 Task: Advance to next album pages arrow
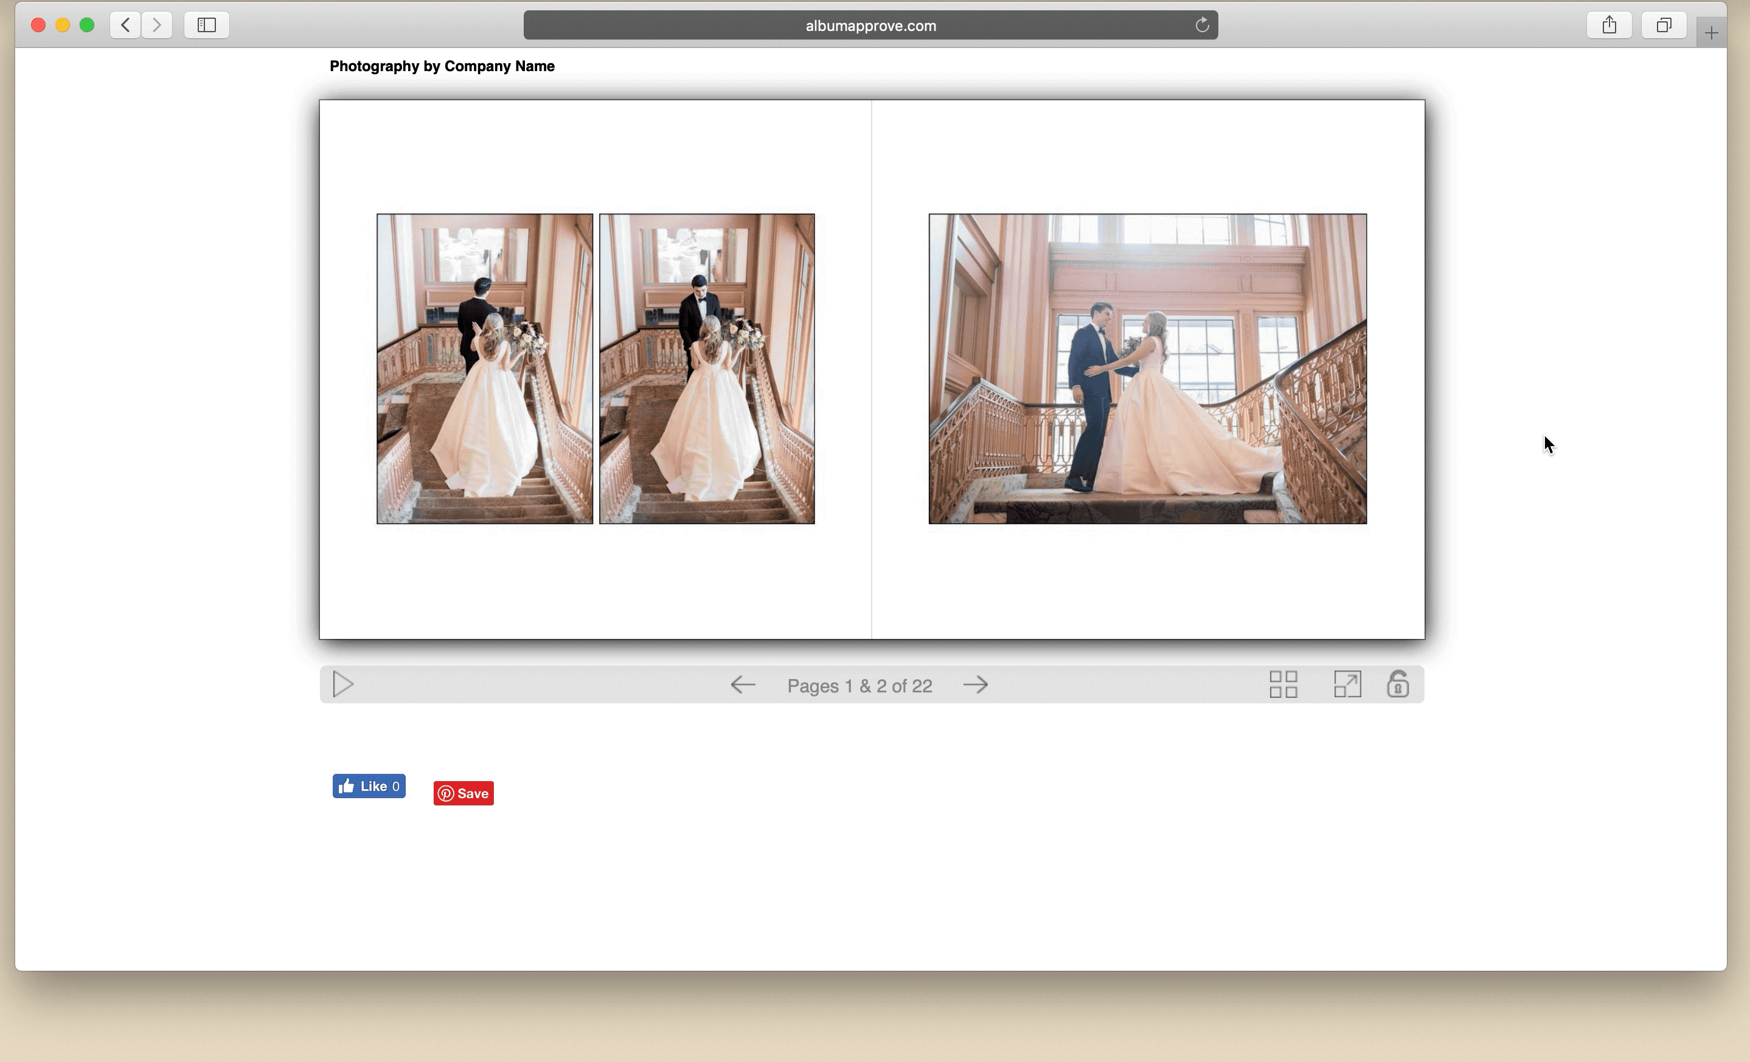pos(976,685)
